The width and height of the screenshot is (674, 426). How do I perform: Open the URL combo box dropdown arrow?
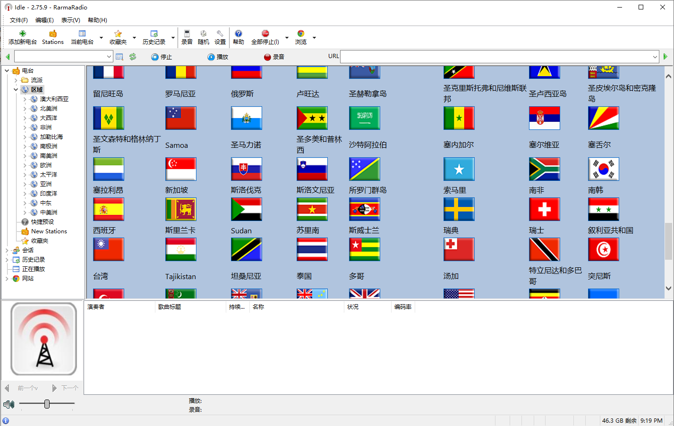pyautogui.click(x=655, y=57)
